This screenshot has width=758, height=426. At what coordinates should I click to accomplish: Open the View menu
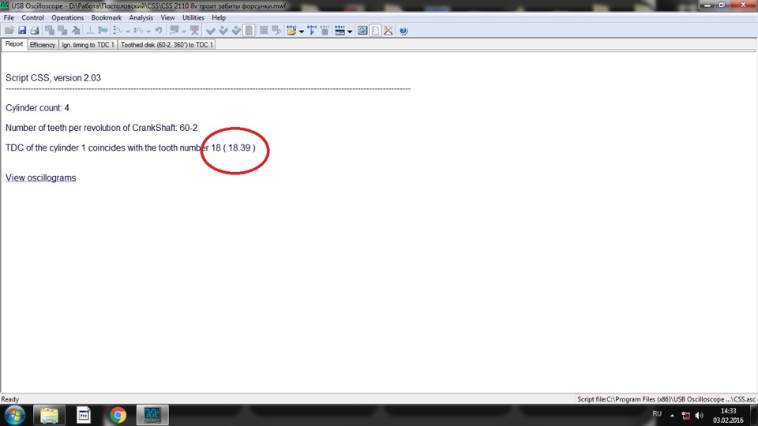tap(167, 17)
